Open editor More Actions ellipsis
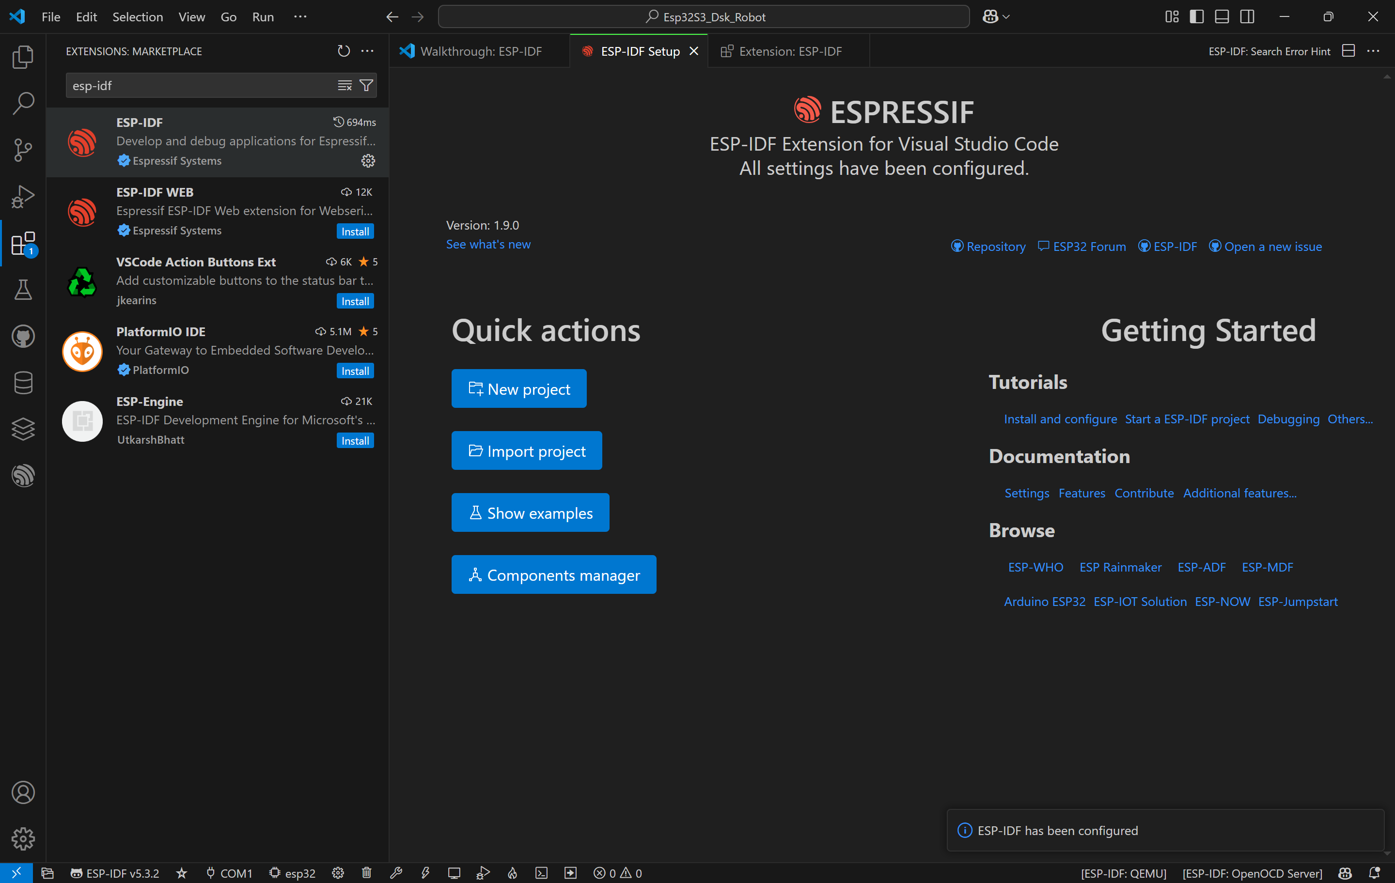This screenshot has width=1395, height=883. coord(1373,51)
